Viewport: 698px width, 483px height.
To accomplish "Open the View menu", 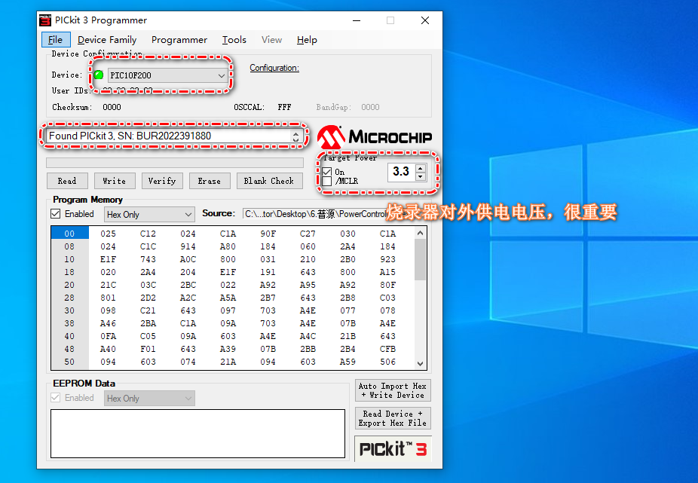I will coord(271,40).
